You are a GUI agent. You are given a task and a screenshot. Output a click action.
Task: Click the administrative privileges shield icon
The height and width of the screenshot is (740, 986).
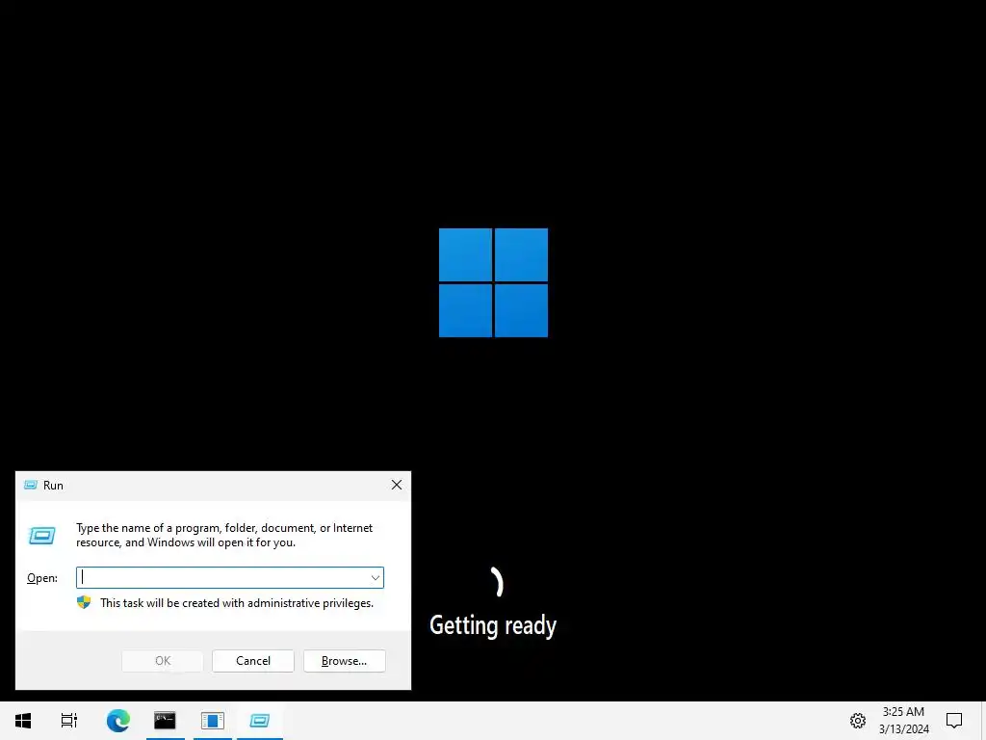pyautogui.click(x=84, y=603)
